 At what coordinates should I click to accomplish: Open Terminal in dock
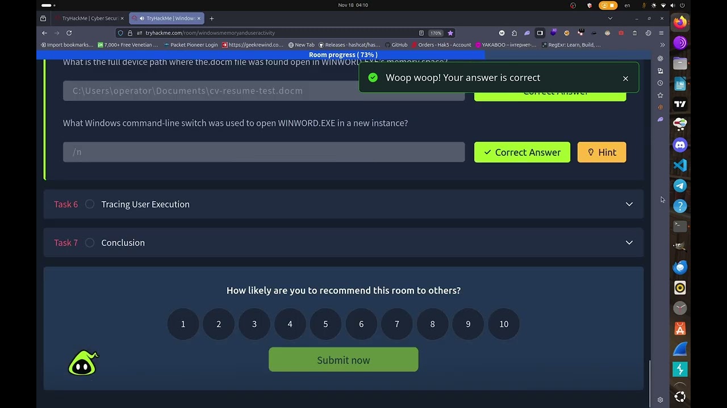tap(680, 226)
